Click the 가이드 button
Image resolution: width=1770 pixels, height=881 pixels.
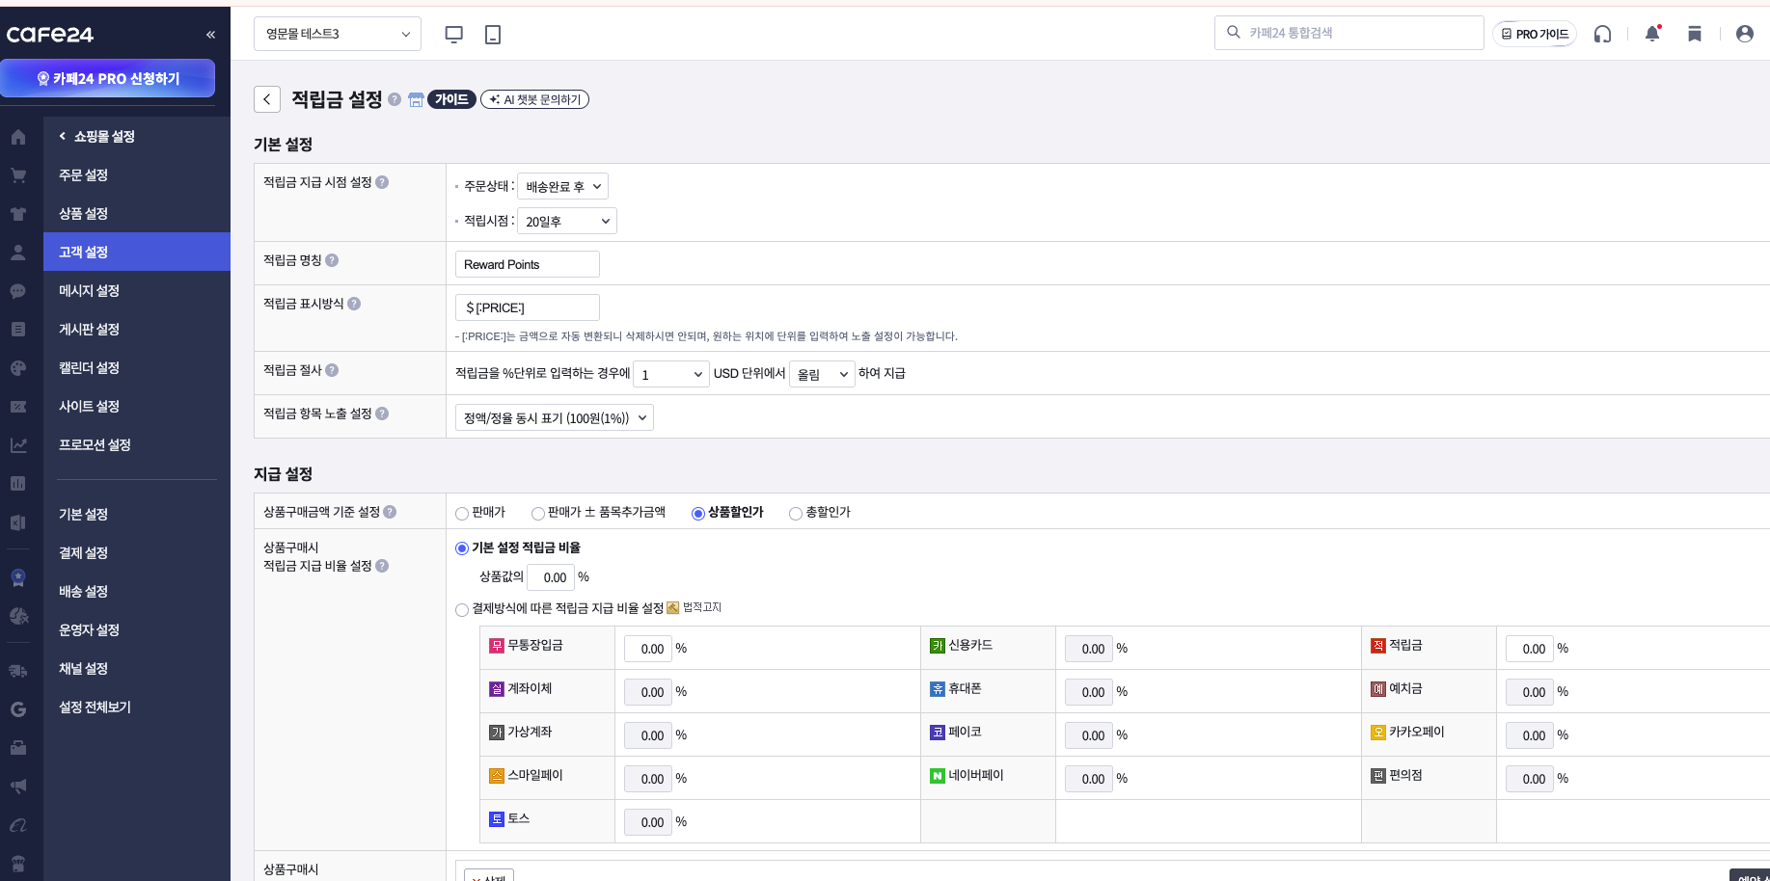pos(451,99)
